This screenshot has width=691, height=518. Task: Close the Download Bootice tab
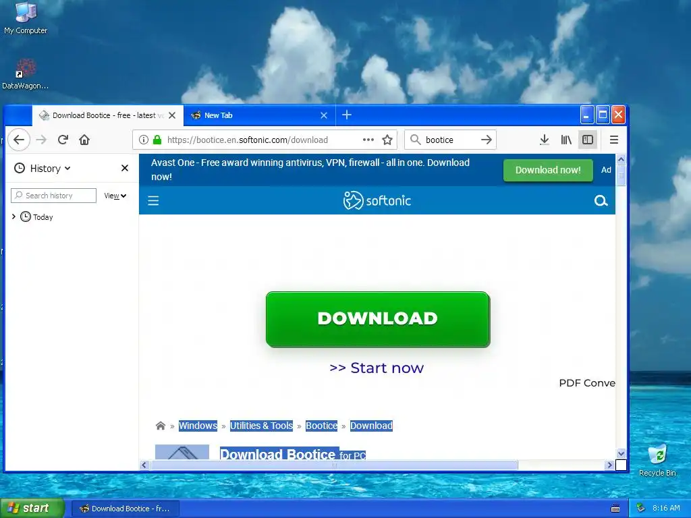(172, 115)
